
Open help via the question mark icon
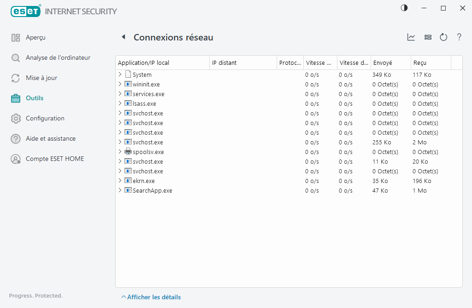pyautogui.click(x=459, y=37)
